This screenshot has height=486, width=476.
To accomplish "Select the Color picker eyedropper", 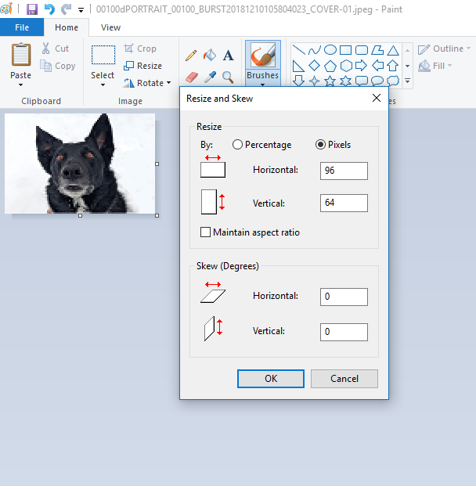I will click(209, 77).
